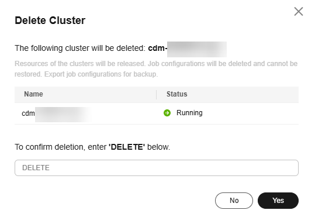Click the bold 'DELETE' word in instructions

(x=127, y=147)
